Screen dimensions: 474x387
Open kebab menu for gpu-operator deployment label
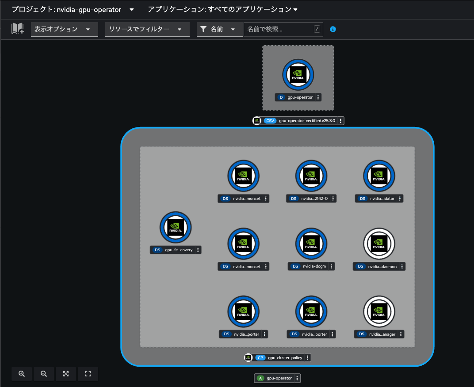[318, 97]
